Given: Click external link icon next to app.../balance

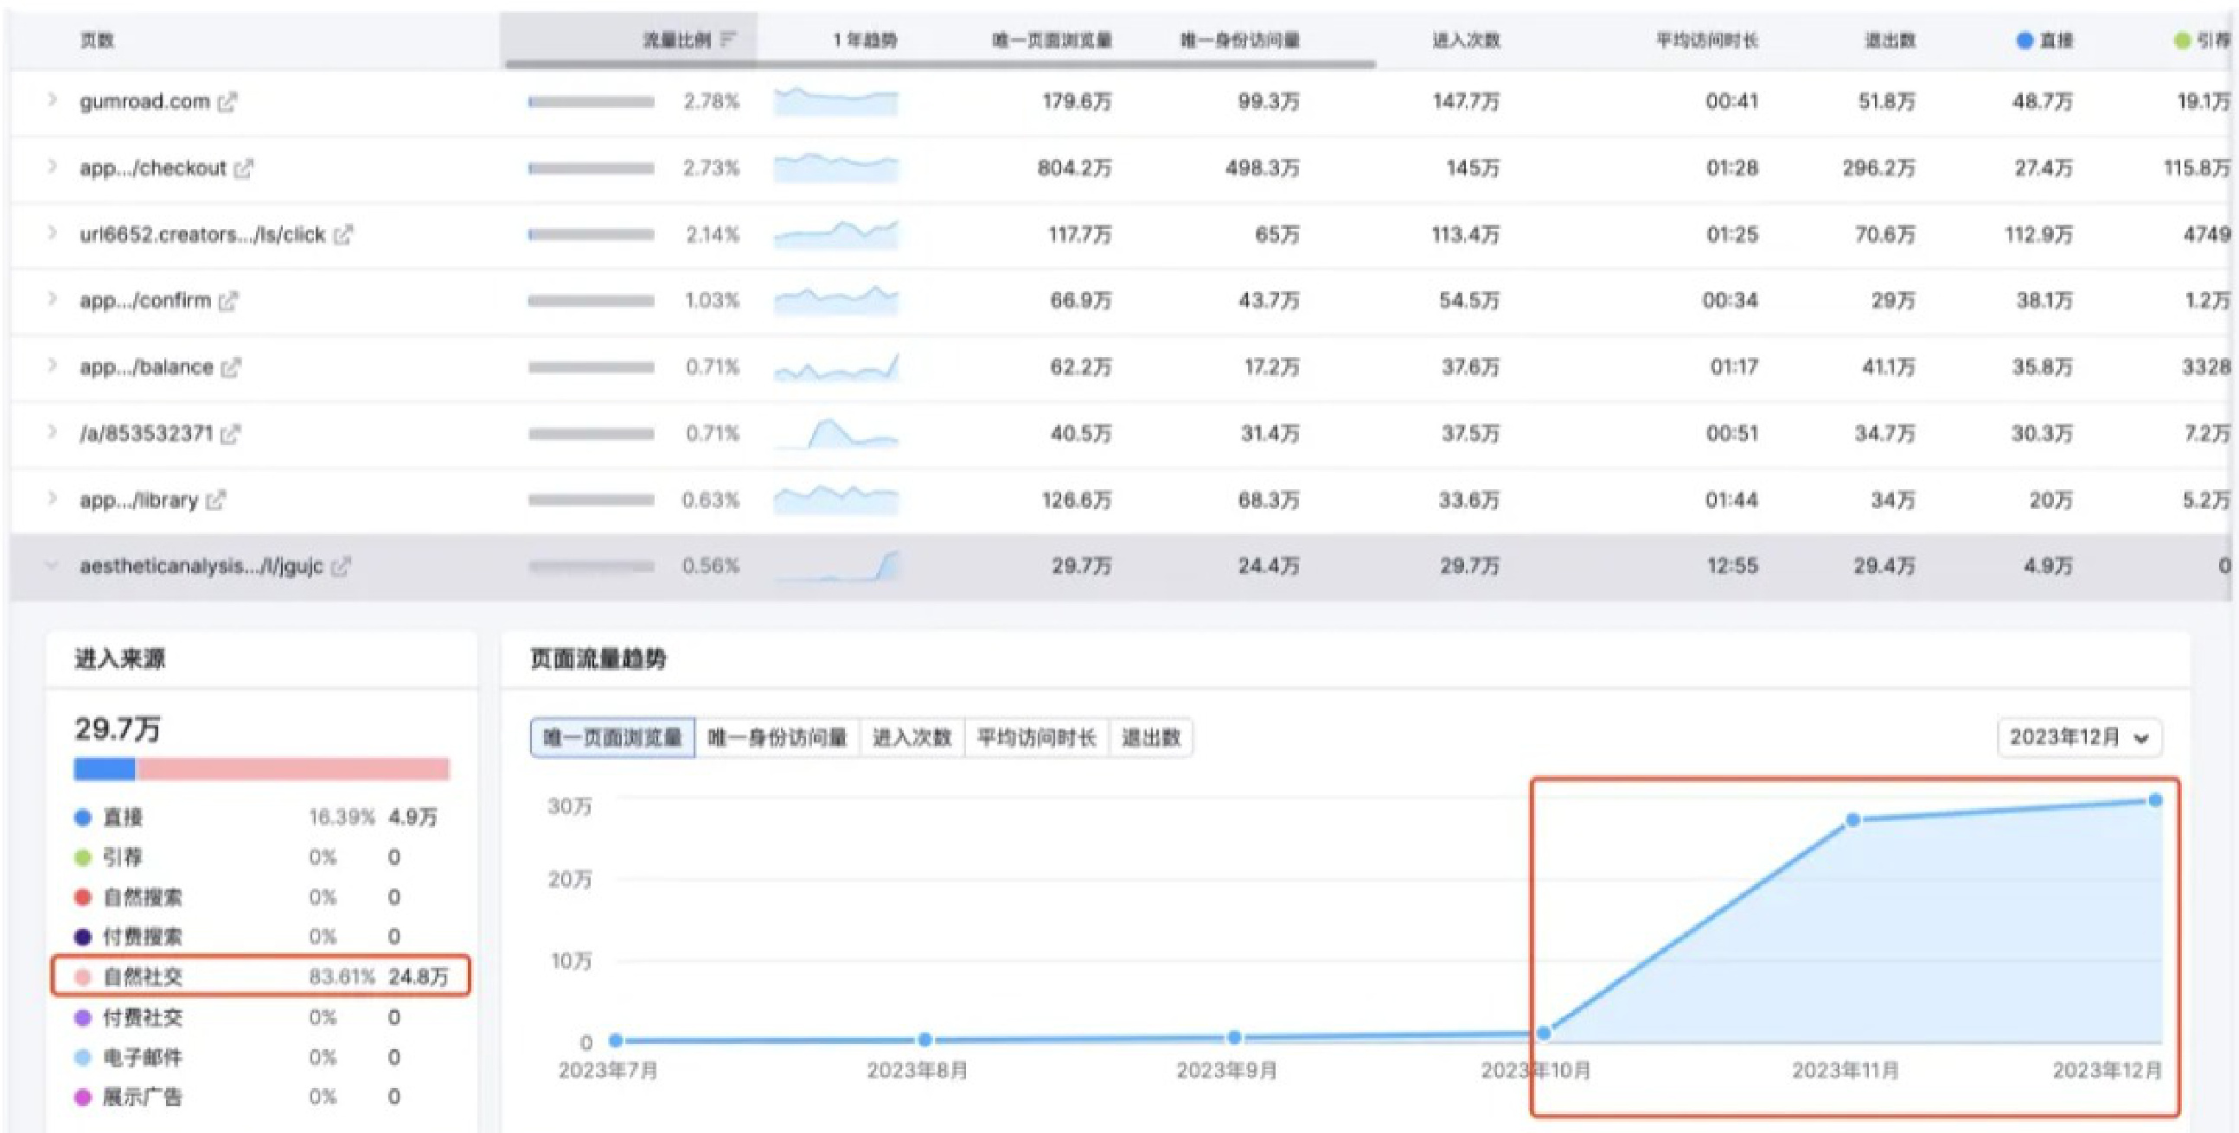Looking at the screenshot, I should point(230,367).
